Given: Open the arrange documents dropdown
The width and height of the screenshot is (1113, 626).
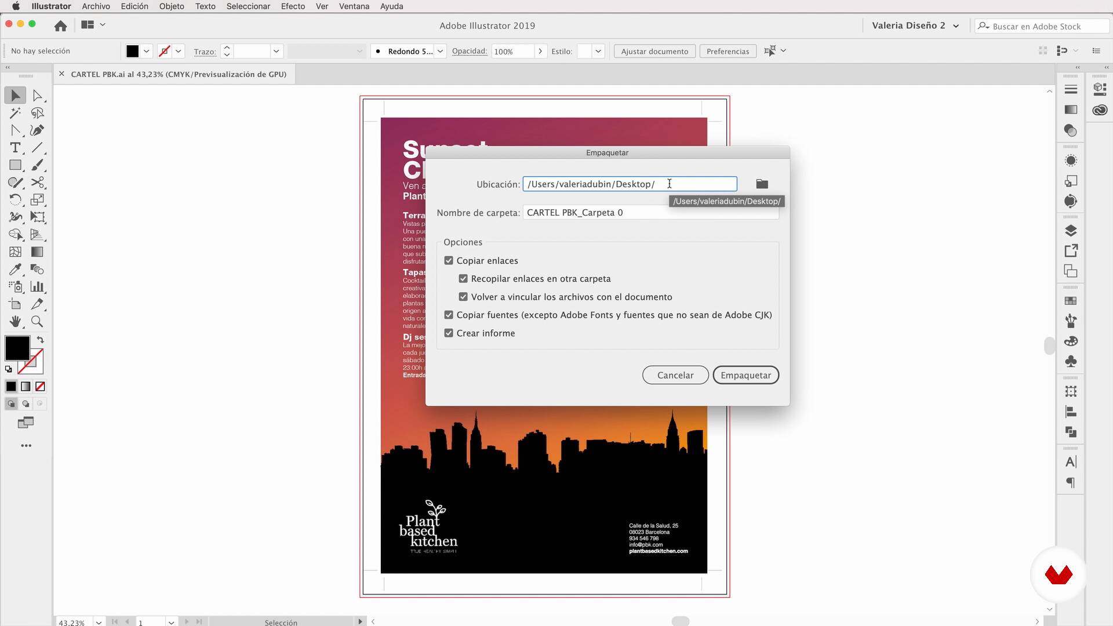Looking at the screenshot, I should point(93,25).
